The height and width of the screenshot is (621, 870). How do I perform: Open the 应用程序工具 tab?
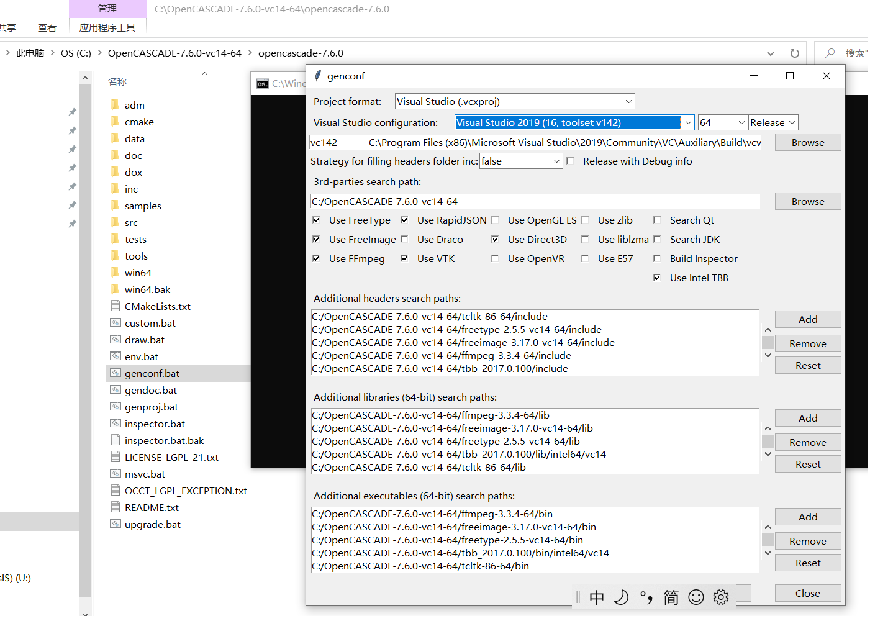[x=107, y=27]
